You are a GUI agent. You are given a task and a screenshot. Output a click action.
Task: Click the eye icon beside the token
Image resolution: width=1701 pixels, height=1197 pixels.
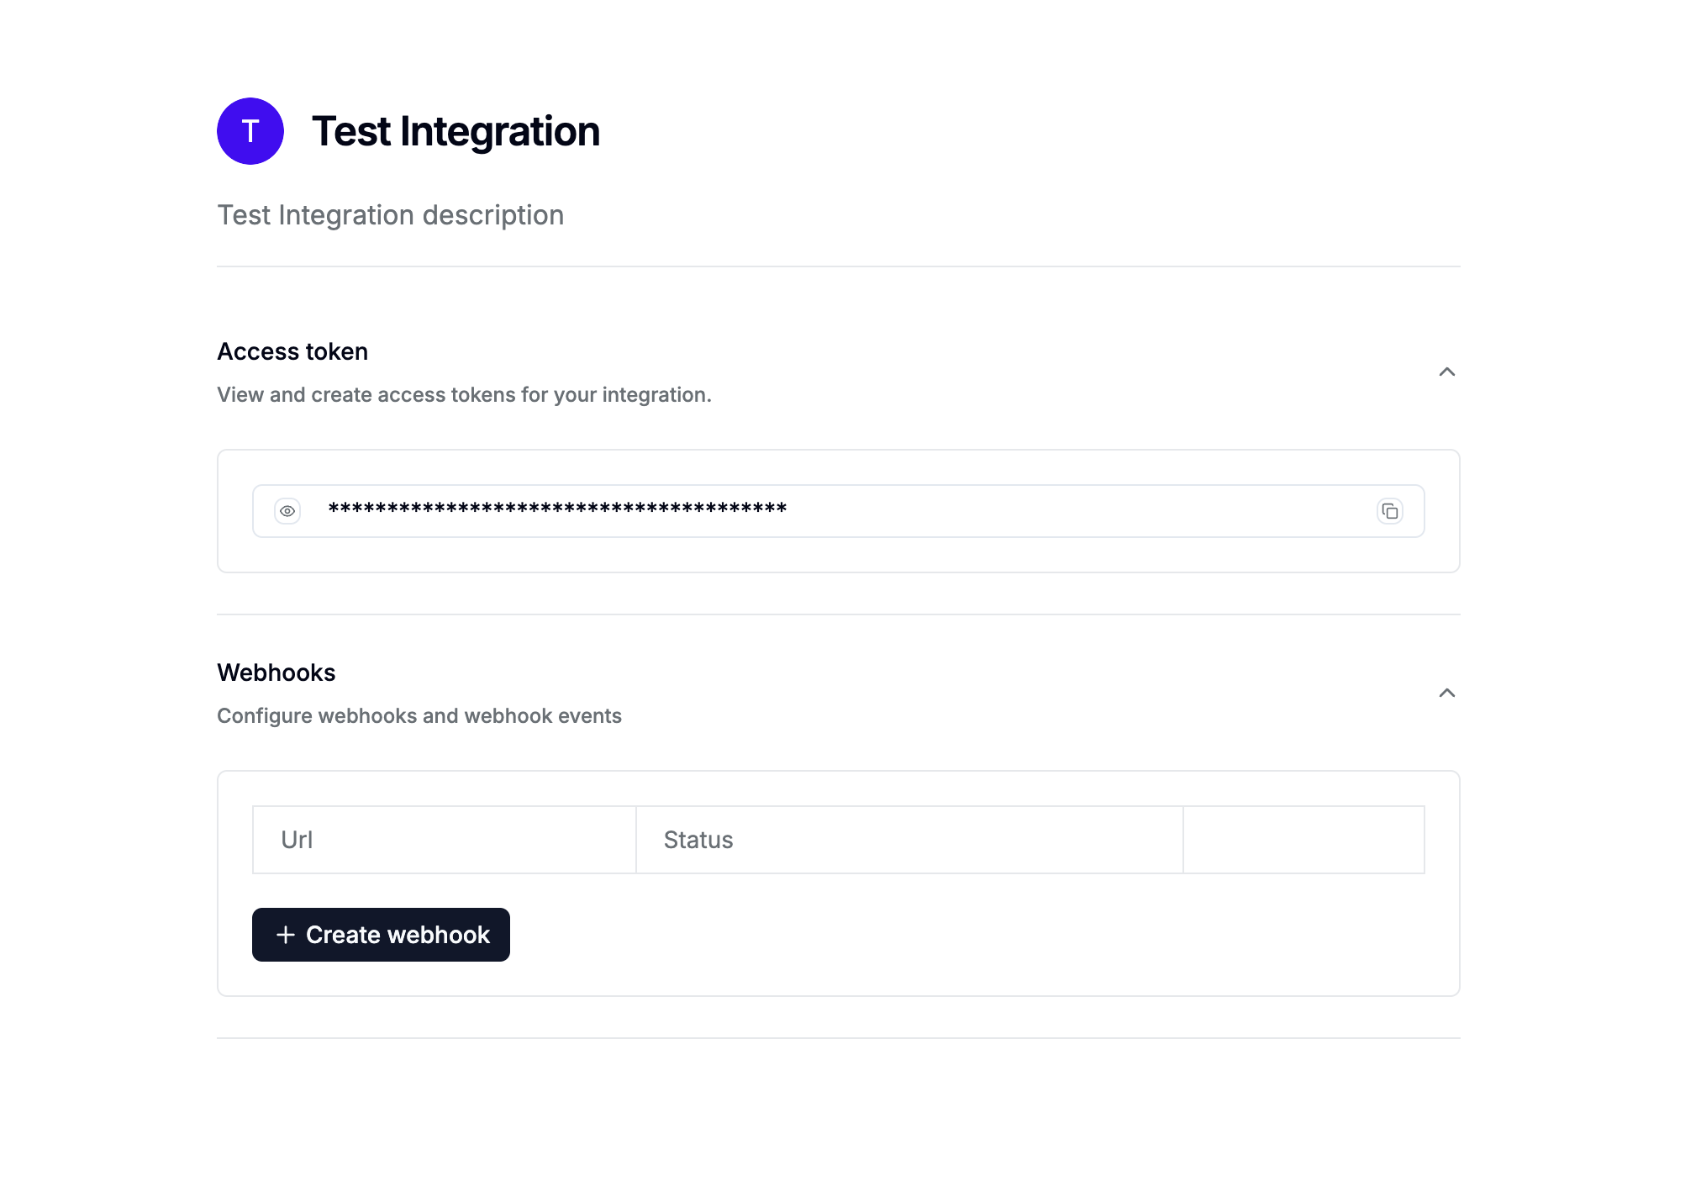[287, 510]
